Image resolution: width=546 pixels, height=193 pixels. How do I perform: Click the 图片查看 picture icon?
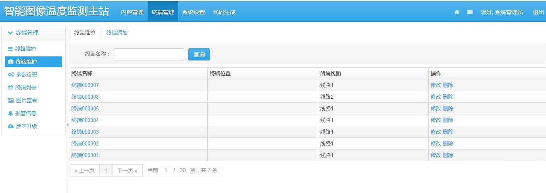tap(11, 100)
